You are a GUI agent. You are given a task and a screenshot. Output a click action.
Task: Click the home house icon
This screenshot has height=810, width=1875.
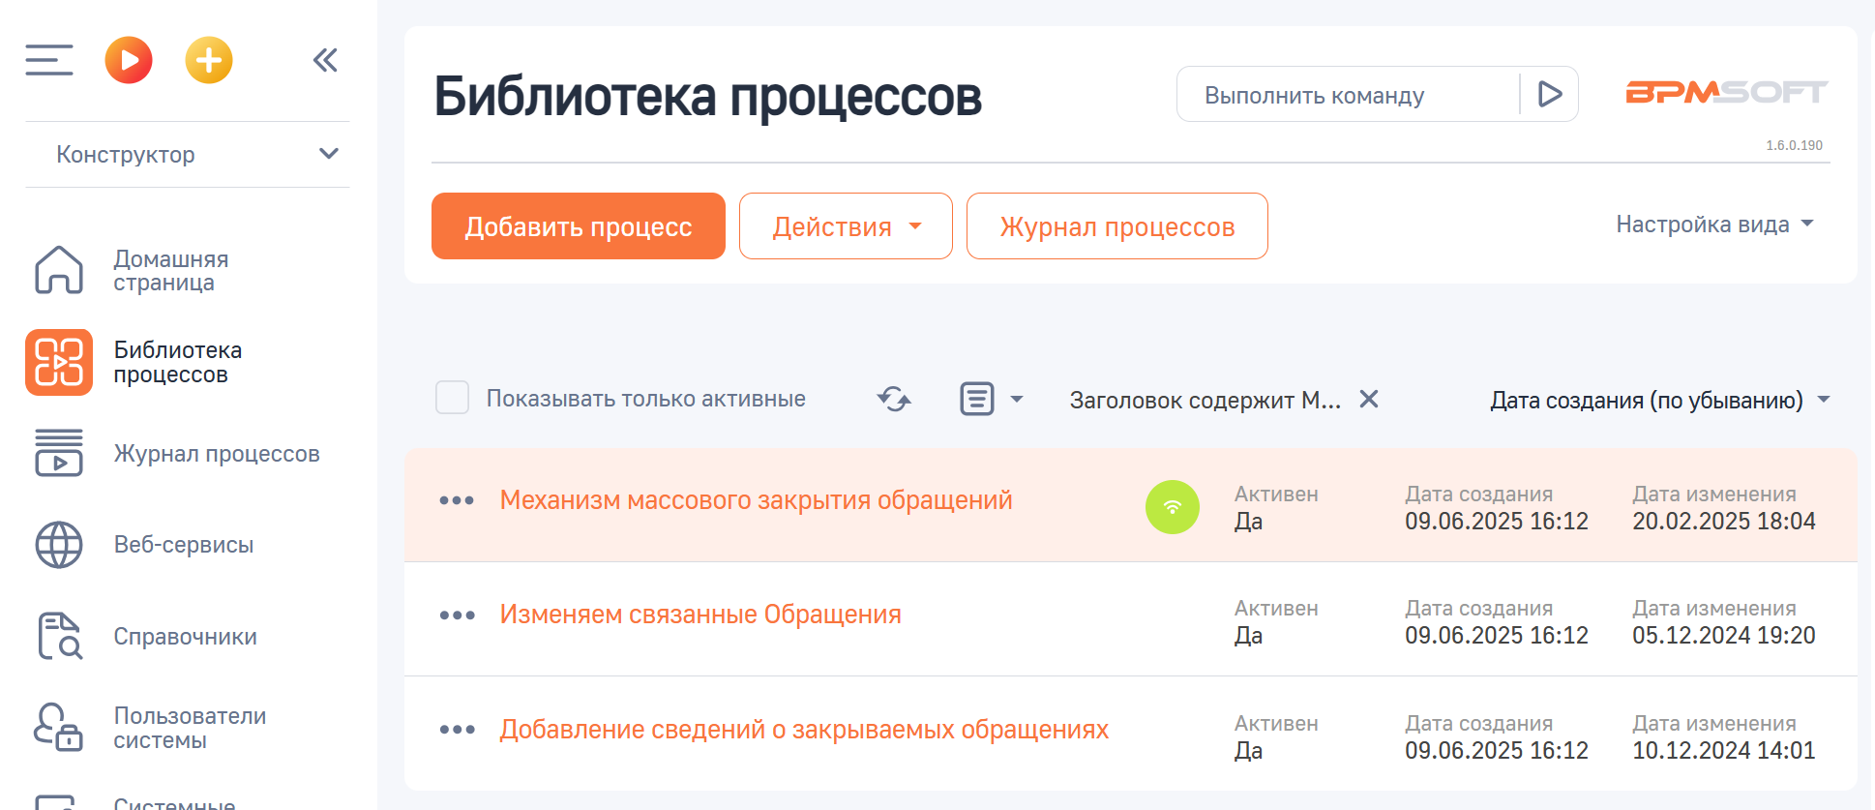59,270
